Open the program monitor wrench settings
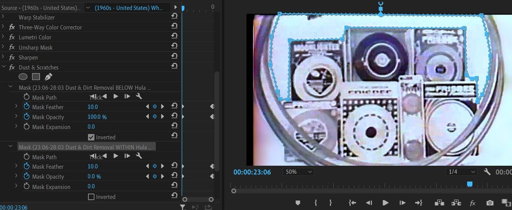Viewport: 512px width, 210px height. click(x=487, y=172)
